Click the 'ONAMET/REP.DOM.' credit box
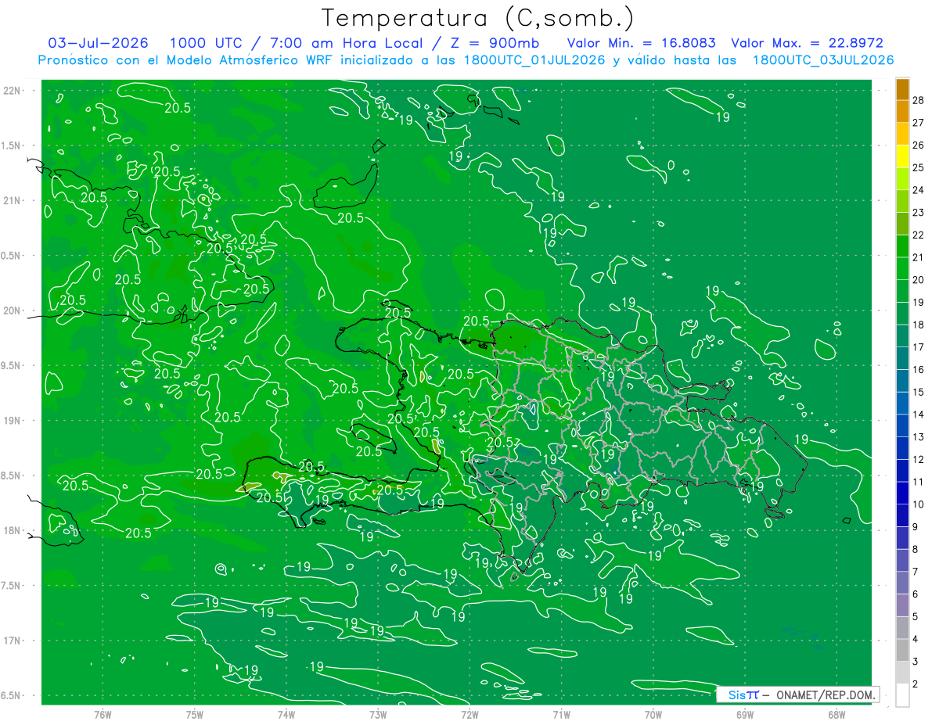 797,694
